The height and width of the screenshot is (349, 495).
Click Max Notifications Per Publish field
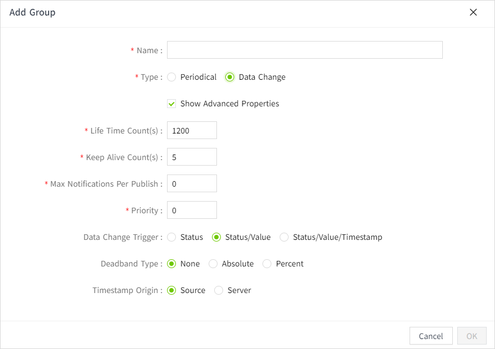[x=191, y=183]
